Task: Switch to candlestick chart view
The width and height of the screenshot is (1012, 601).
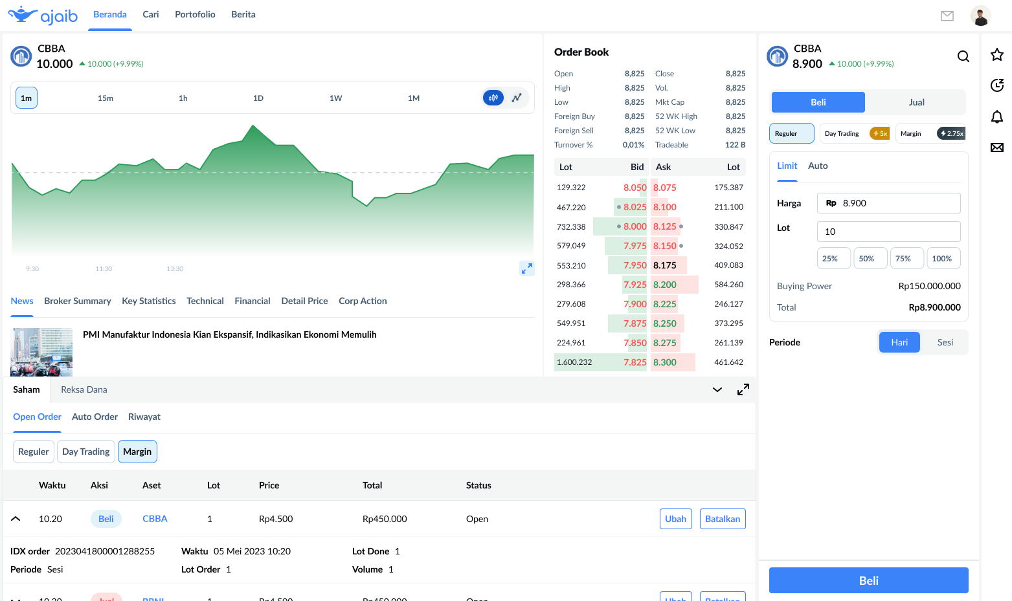Action: click(x=493, y=98)
